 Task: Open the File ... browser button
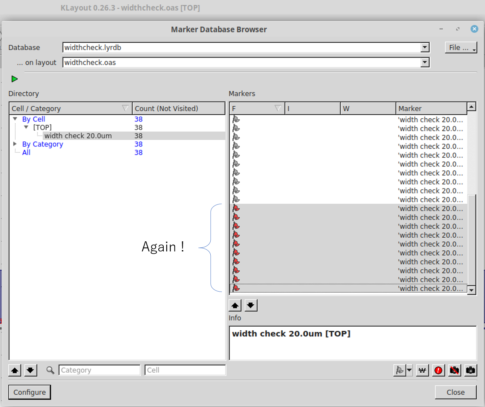tap(461, 47)
